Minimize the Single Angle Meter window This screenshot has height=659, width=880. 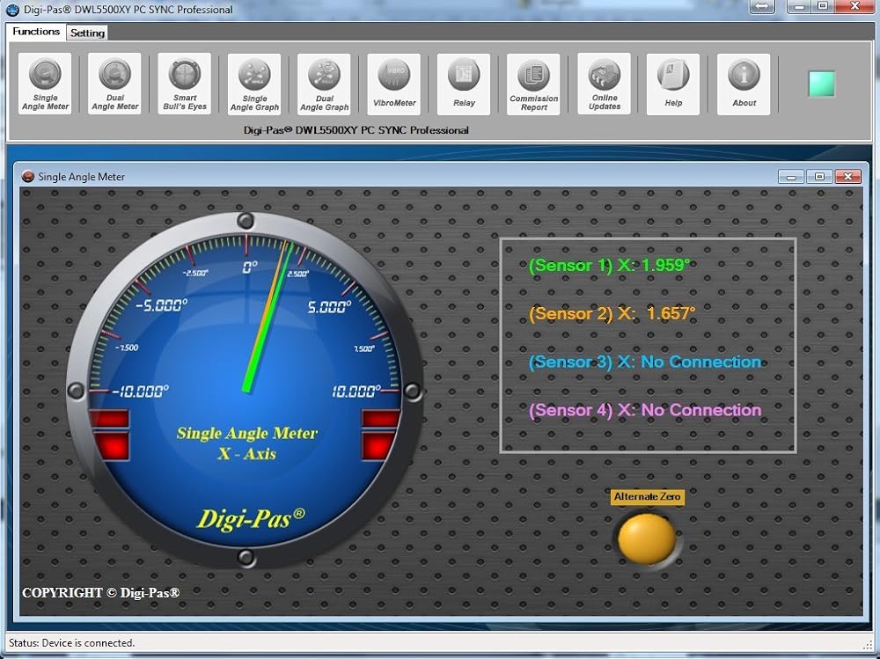click(791, 177)
